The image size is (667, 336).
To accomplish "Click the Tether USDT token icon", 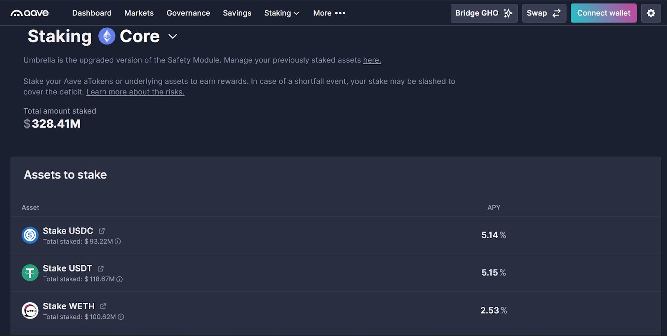I will click(30, 273).
